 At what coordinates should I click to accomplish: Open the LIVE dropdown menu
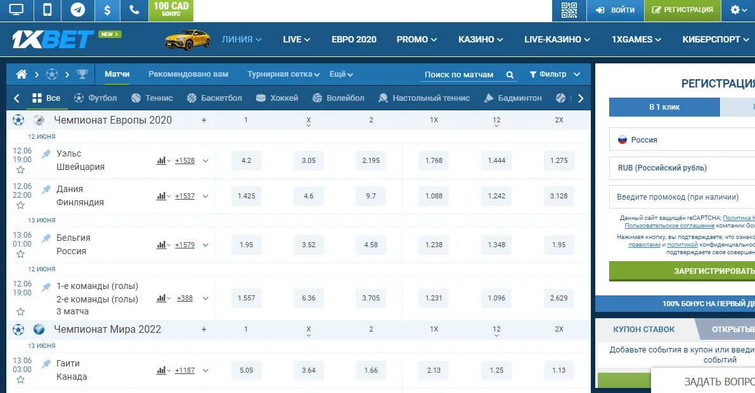pyautogui.click(x=296, y=39)
